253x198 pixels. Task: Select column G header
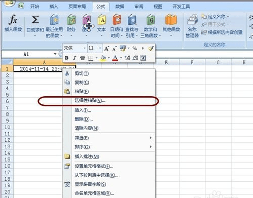(218, 62)
